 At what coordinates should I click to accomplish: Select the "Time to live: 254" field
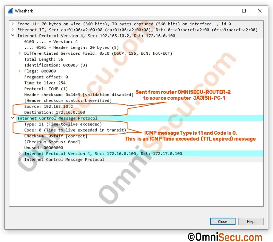[x=45, y=83]
